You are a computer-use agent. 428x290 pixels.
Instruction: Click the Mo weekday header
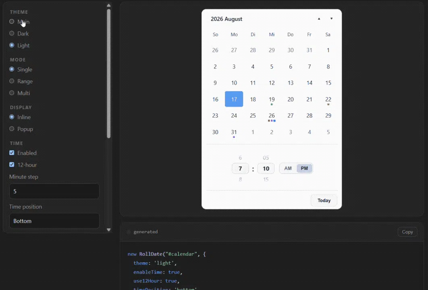pyautogui.click(x=234, y=34)
